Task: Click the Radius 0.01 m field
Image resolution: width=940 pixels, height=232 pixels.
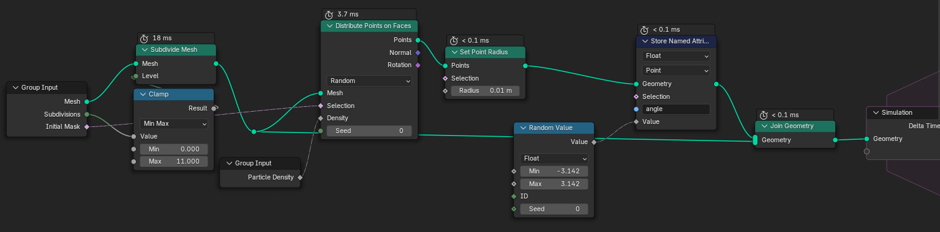Action: tap(486, 91)
